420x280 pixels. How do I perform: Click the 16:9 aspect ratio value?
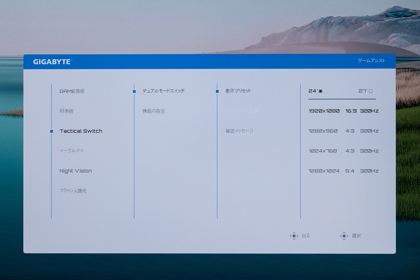tap(351, 111)
